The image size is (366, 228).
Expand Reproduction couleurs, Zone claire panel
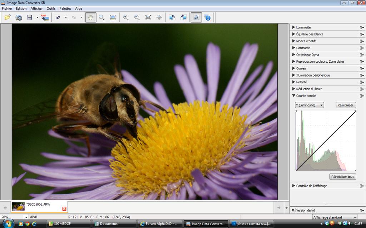point(294,61)
